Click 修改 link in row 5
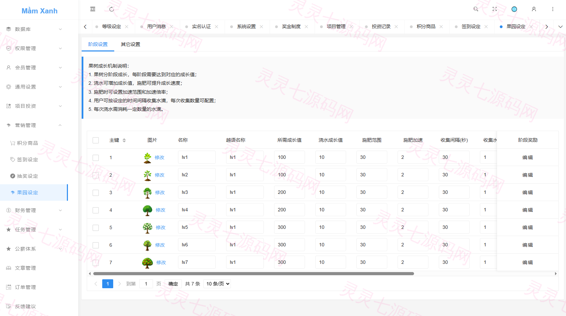566x316 pixels. click(x=161, y=228)
